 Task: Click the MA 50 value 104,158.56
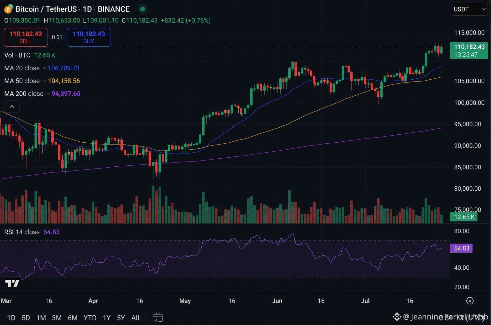pos(64,81)
